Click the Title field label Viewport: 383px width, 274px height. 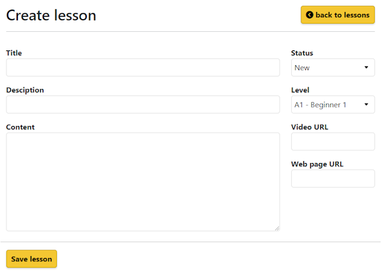coord(14,53)
